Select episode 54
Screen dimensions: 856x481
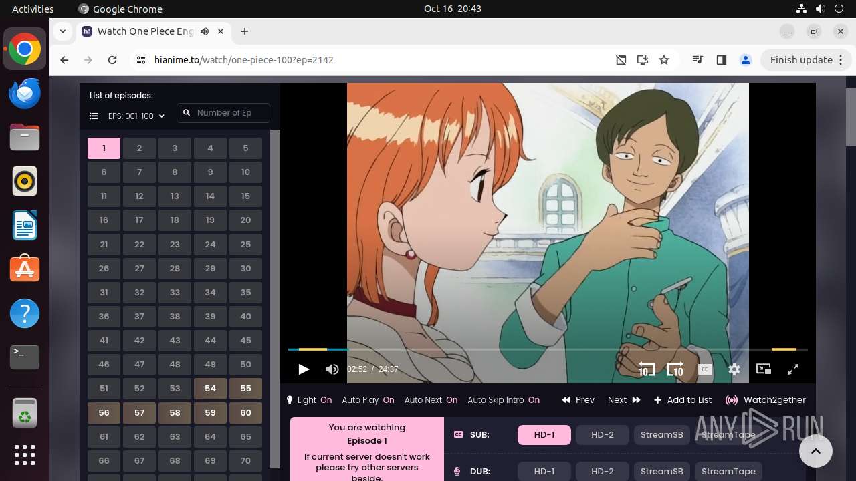click(x=210, y=389)
